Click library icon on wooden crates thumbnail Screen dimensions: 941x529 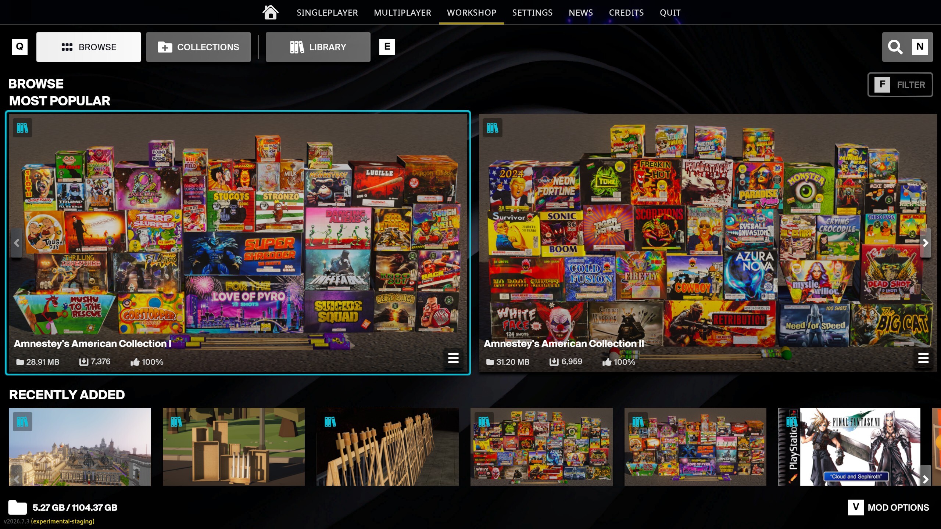pyautogui.click(x=176, y=422)
